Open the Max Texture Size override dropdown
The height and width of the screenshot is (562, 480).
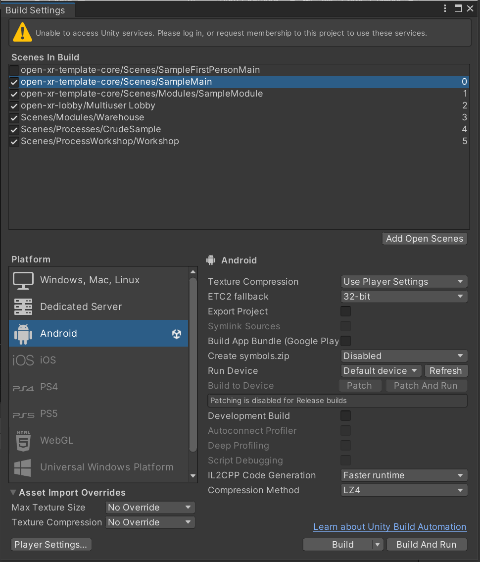click(x=150, y=507)
